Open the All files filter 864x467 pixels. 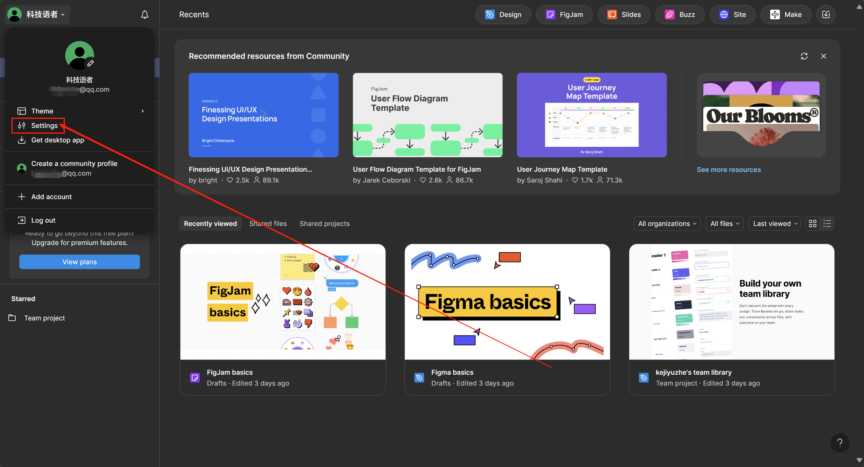pos(724,224)
